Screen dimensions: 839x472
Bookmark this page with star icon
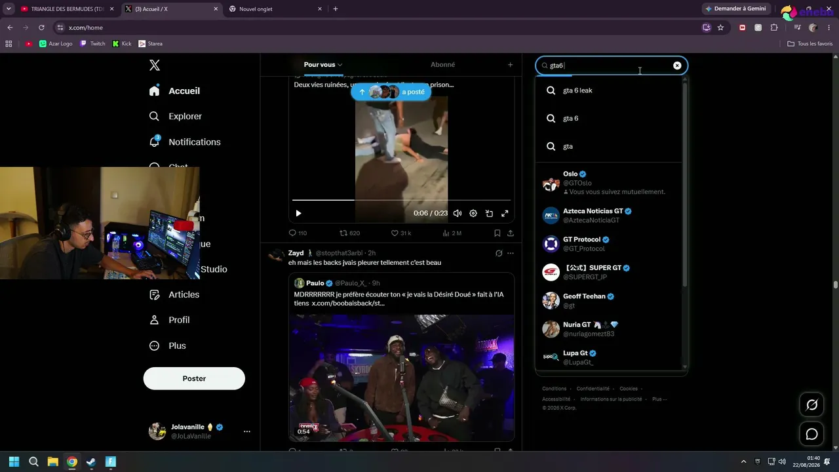pos(720,28)
